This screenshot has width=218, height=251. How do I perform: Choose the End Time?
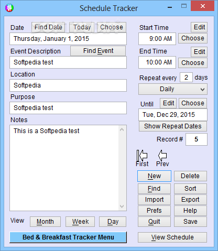point(193,63)
